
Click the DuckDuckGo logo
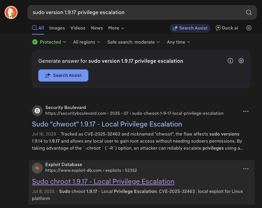(11, 12)
